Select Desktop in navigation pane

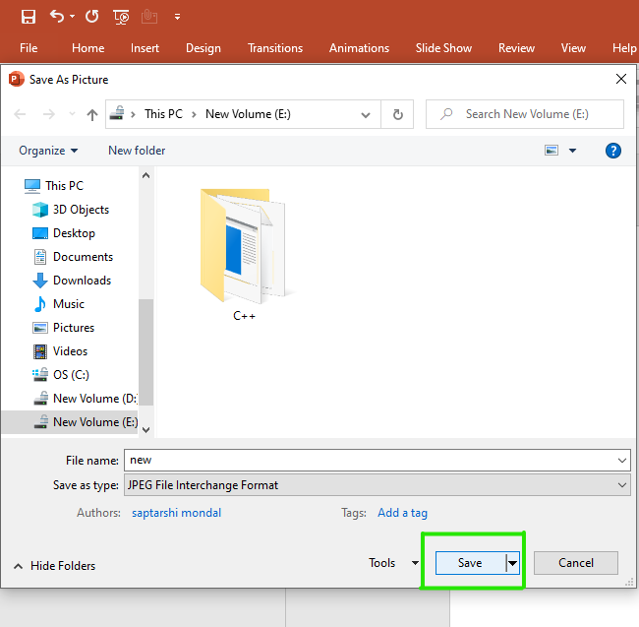click(74, 233)
